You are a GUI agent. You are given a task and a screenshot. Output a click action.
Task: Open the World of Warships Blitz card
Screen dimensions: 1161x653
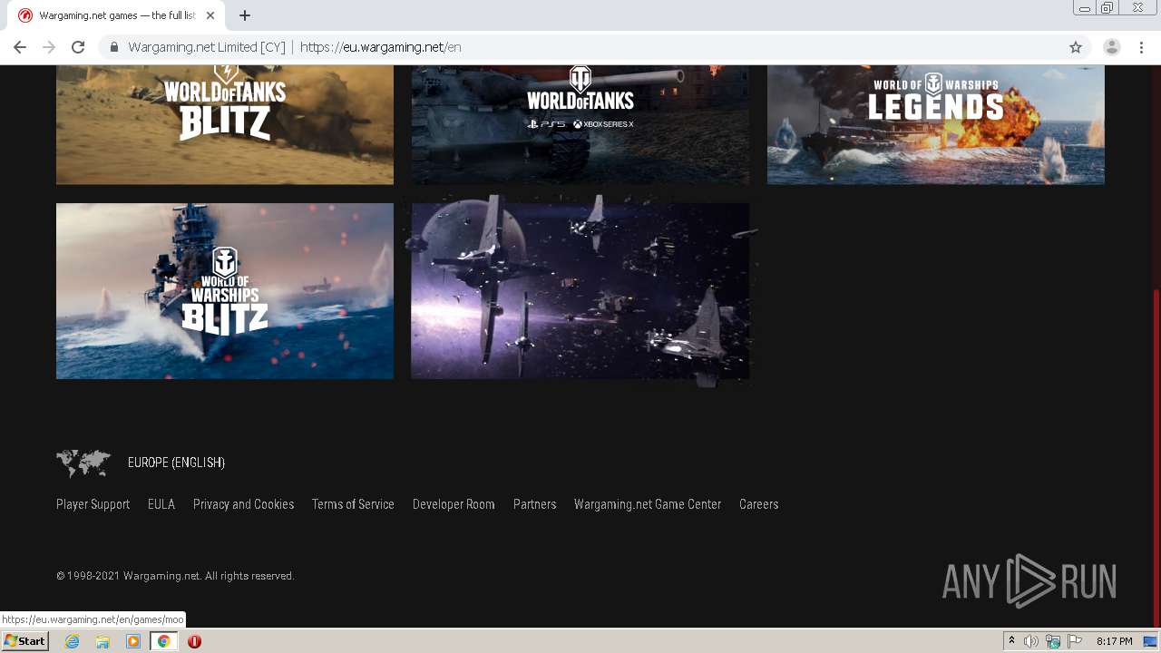click(x=225, y=290)
